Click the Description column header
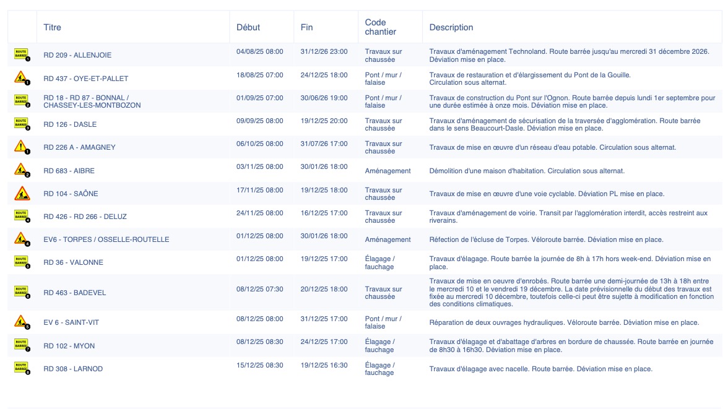 451,27
